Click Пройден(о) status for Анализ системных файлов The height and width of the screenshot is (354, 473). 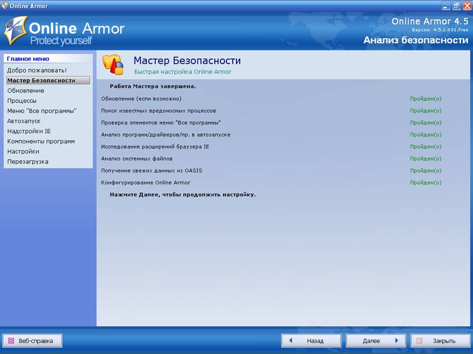426,159
